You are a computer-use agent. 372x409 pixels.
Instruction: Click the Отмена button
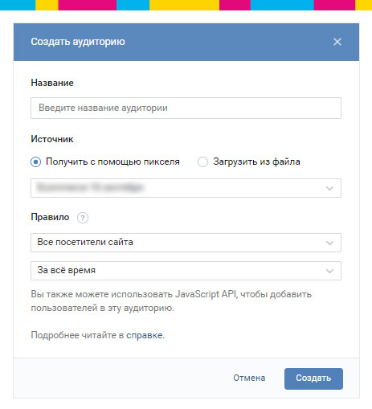(x=249, y=378)
